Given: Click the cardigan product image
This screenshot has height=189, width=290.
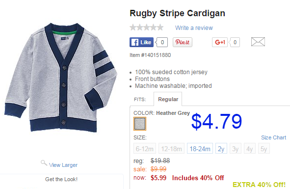Looking at the screenshot, I should click(61, 78).
